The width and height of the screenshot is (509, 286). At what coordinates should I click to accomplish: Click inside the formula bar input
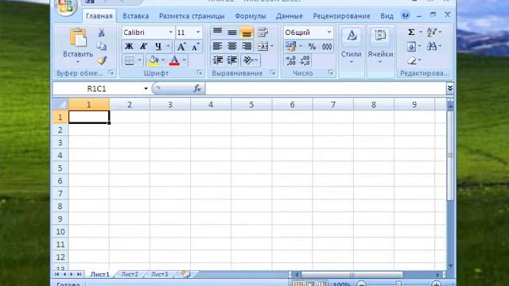point(325,88)
